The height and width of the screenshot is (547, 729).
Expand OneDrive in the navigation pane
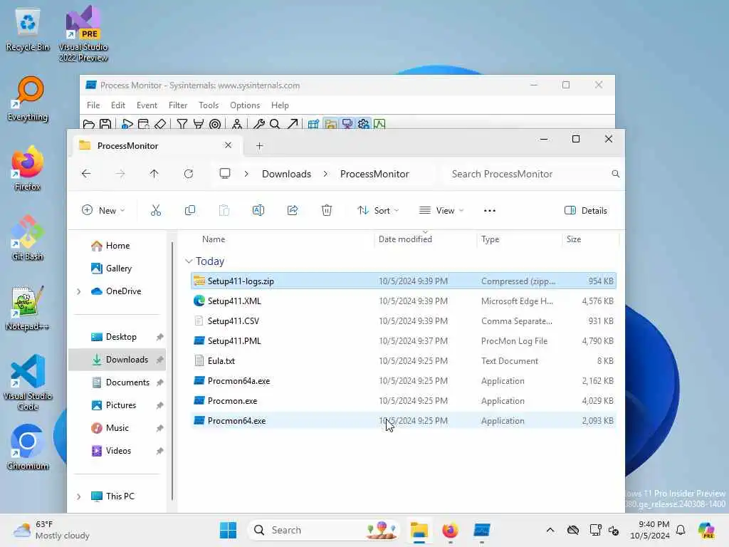[x=78, y=291]
